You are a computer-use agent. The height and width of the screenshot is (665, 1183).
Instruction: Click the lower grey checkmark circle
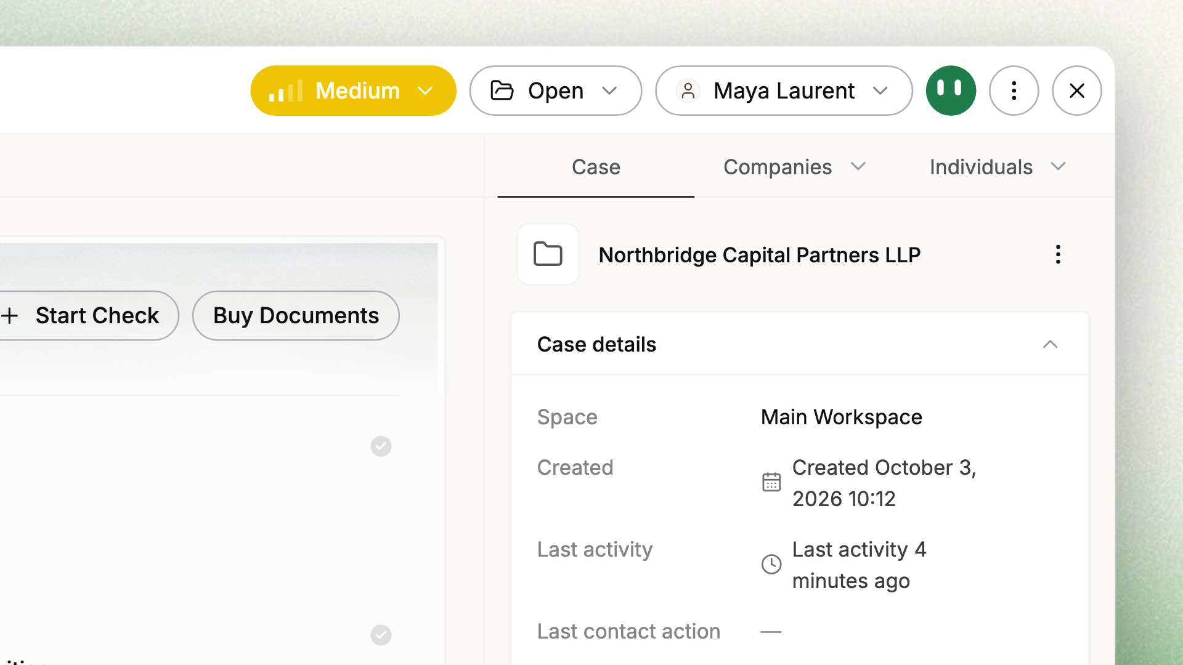[381, 634]
